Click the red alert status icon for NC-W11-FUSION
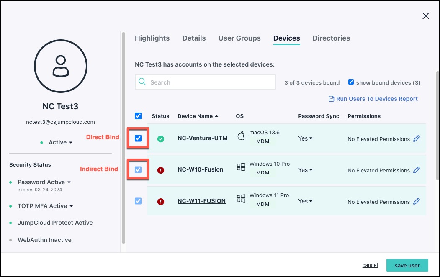440x277 pixels. pos(161,201)
